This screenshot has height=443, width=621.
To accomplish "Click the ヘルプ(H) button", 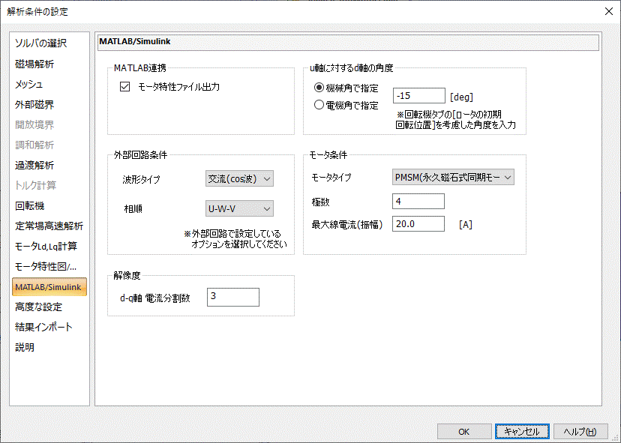I will 580,432.
